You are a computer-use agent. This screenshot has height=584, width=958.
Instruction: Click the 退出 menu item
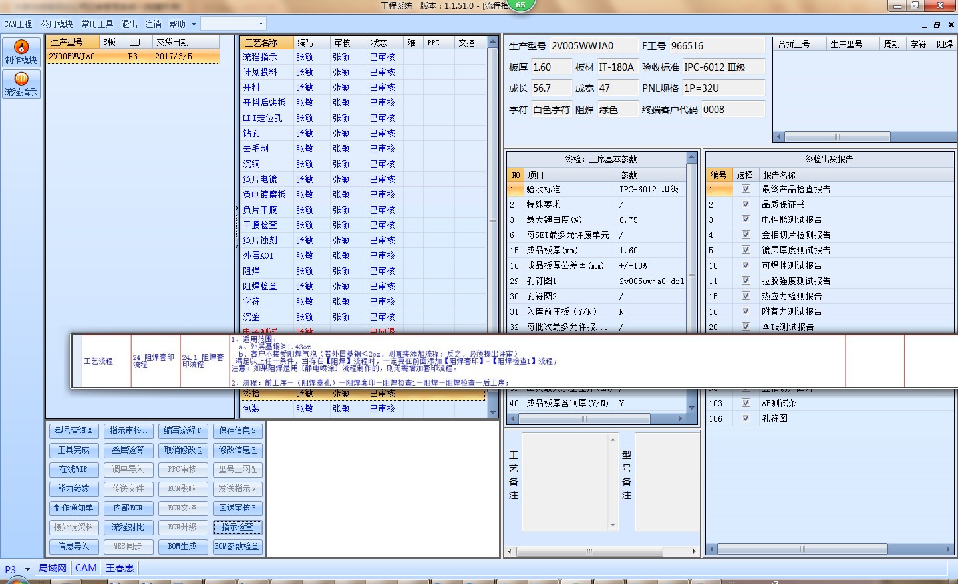point(129,24)
